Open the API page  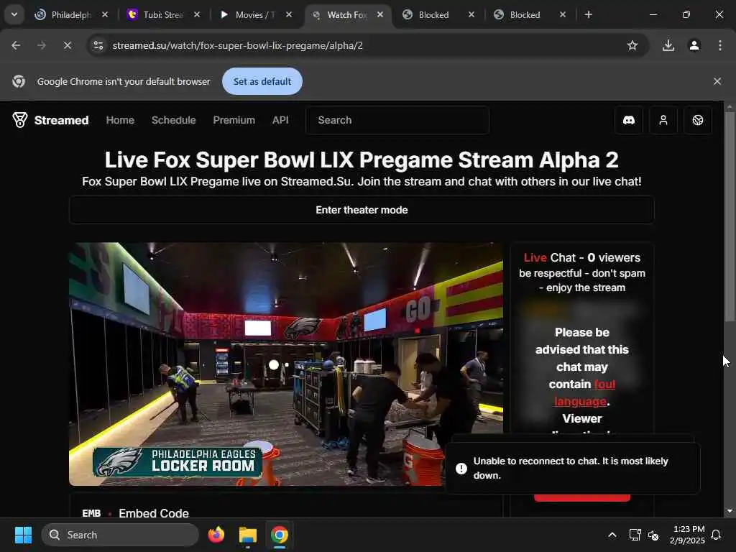(281, 120)
